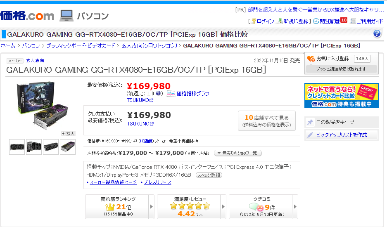Open 新規ID登録 registration link

tap(296, 21)
